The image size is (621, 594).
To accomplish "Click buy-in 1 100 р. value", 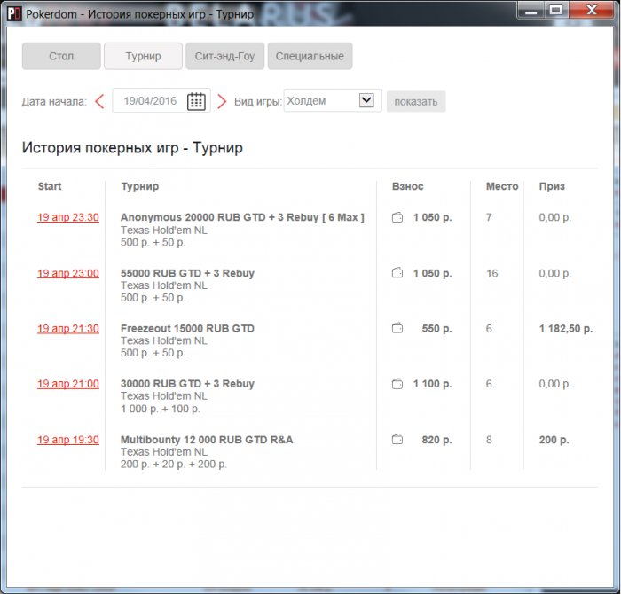I will pos(433,384).
